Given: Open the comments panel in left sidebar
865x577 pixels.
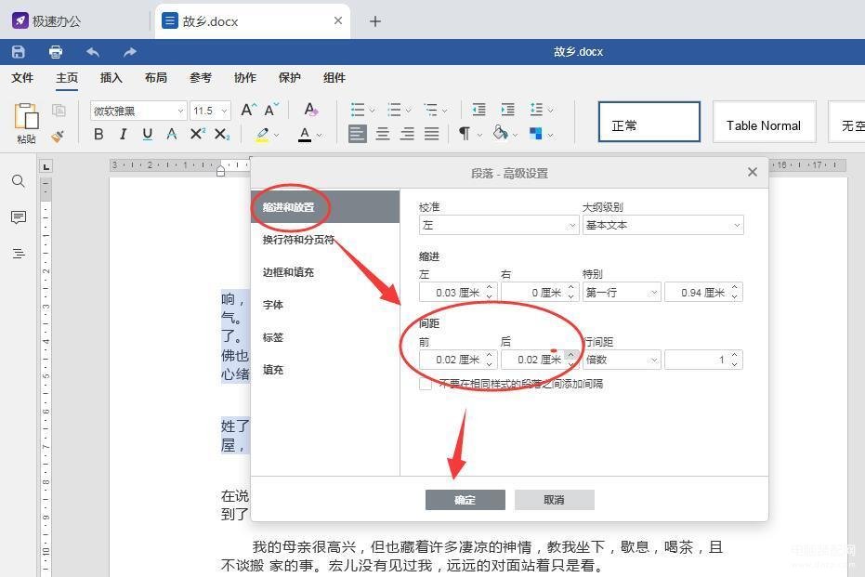Looking at the screenshot, I should click(19, 217).
